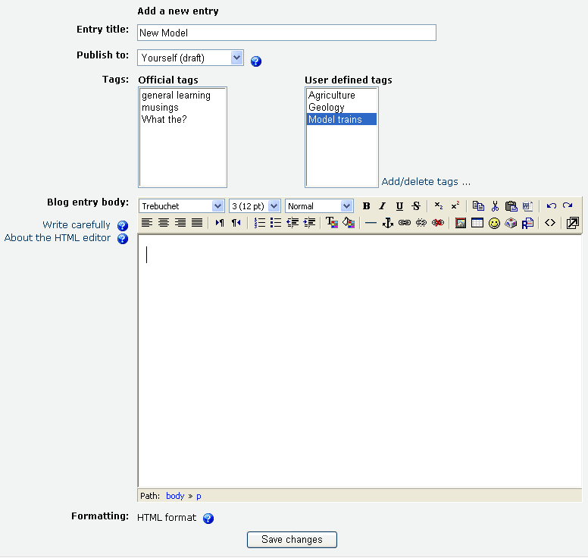The height and width of the screenshot is (558, 588).
Task: Insert a table in the editor
Action: [x=477, y=223]
